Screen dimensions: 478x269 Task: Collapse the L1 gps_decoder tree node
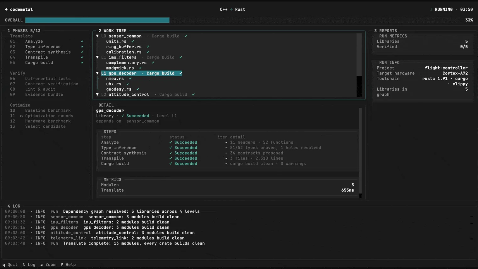pos(97,73)
